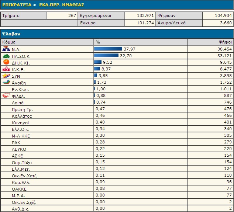Click the Κόμμα column header
The width and height of the screenshot is (234, 212).
click(47, 42)
